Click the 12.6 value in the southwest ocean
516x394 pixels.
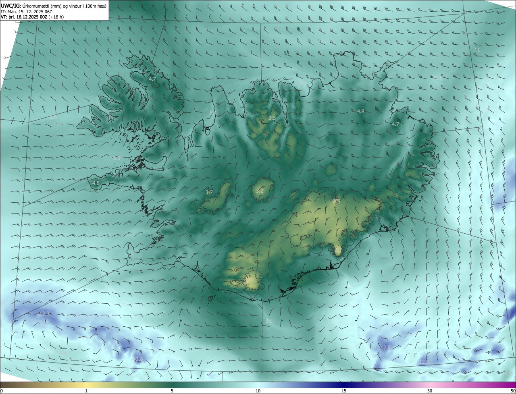pos(138,359)
